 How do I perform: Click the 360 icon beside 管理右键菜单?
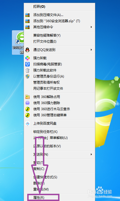click(28, 115)
